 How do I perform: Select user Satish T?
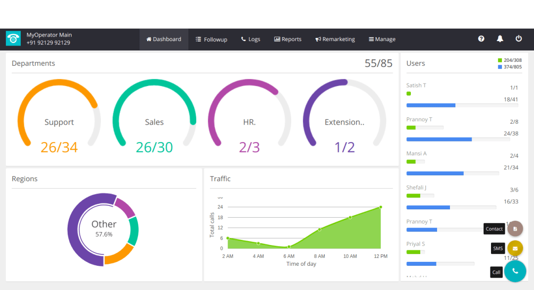pyautogui.click(x=416, y=85)
